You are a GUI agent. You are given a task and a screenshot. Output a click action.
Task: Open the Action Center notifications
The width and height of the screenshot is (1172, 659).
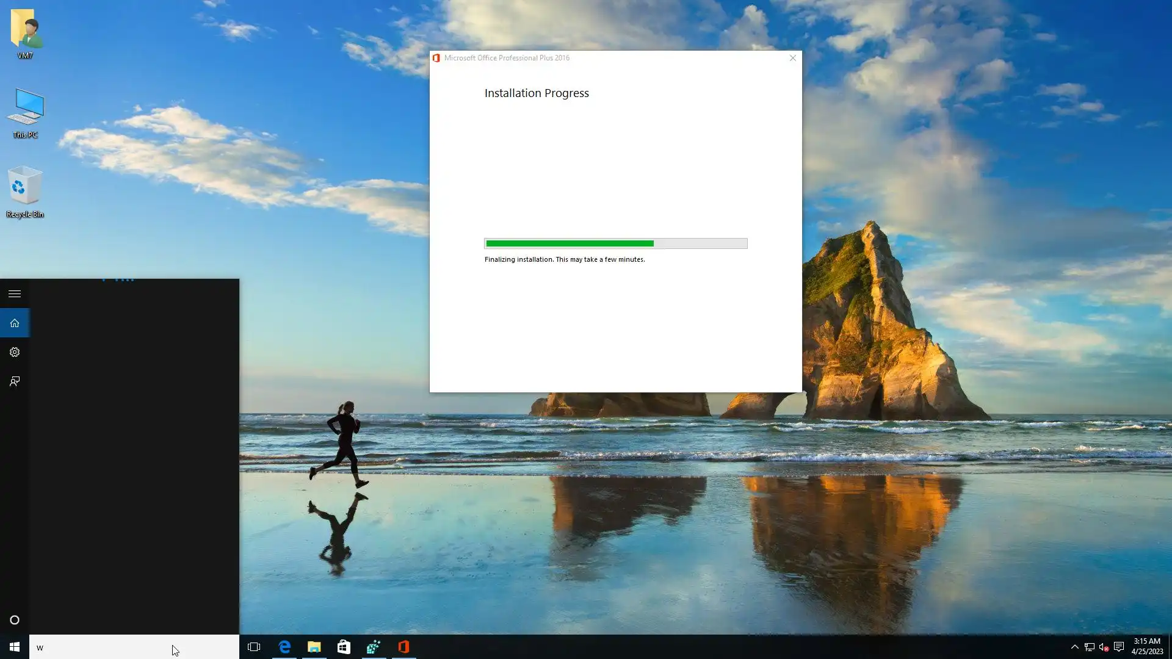tap(1119, 647)
